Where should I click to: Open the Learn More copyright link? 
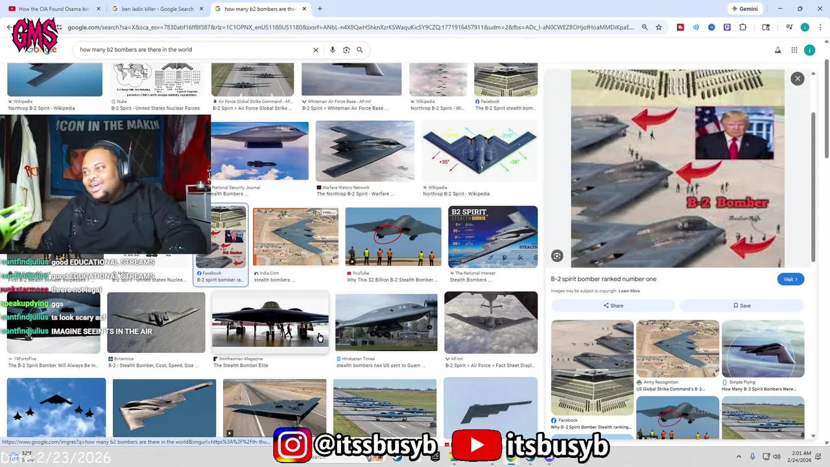point(629,291)
